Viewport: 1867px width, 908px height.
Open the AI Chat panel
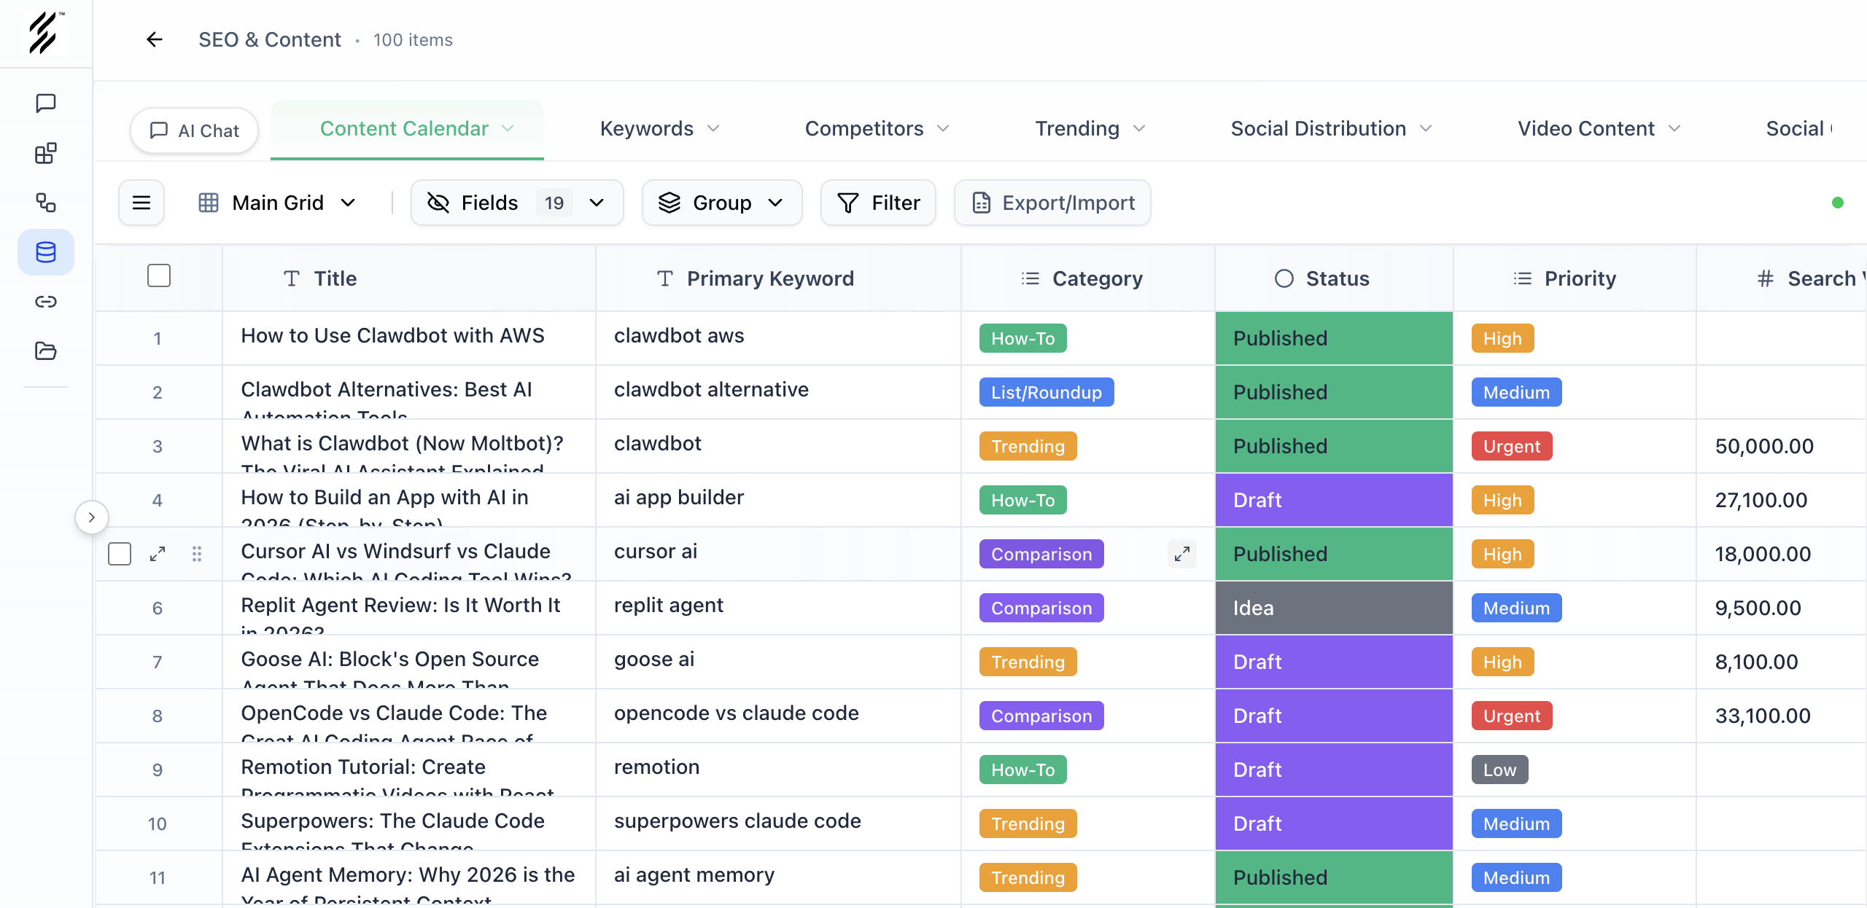(194, 130)
